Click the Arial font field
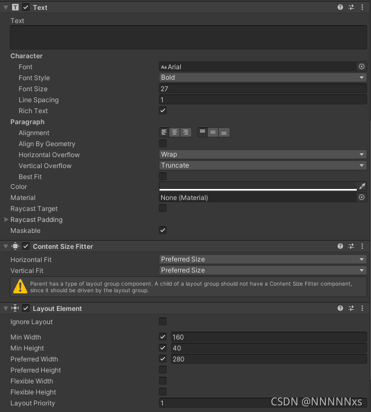Screen dimensions: 371x412 (258, 66)
